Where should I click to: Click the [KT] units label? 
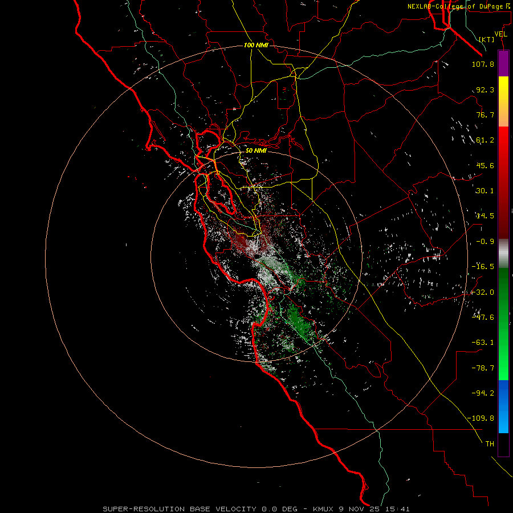pyautogui.click(x=487, y=39)
